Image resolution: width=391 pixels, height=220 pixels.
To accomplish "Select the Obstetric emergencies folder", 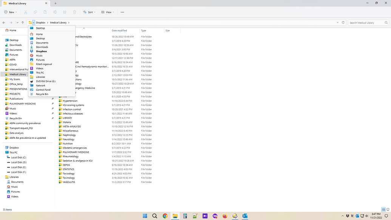I will click(x=74, y=148).
